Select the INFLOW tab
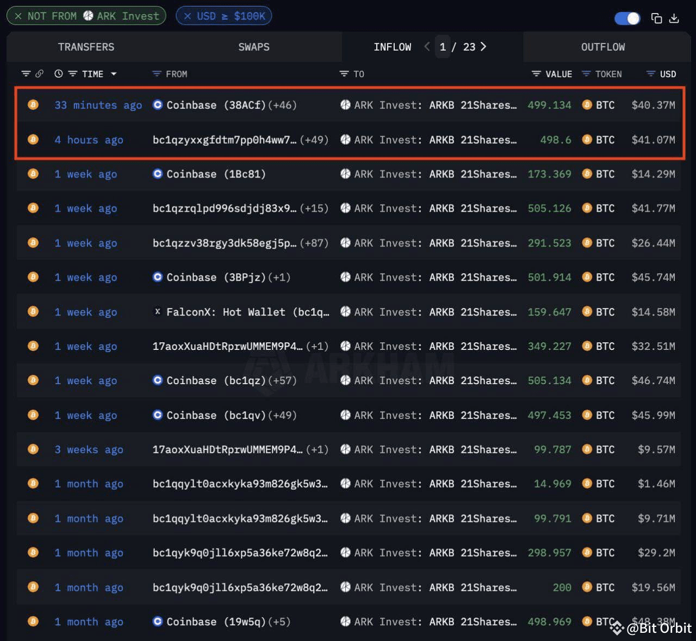The image size is (696, 641). pos(393,47)
